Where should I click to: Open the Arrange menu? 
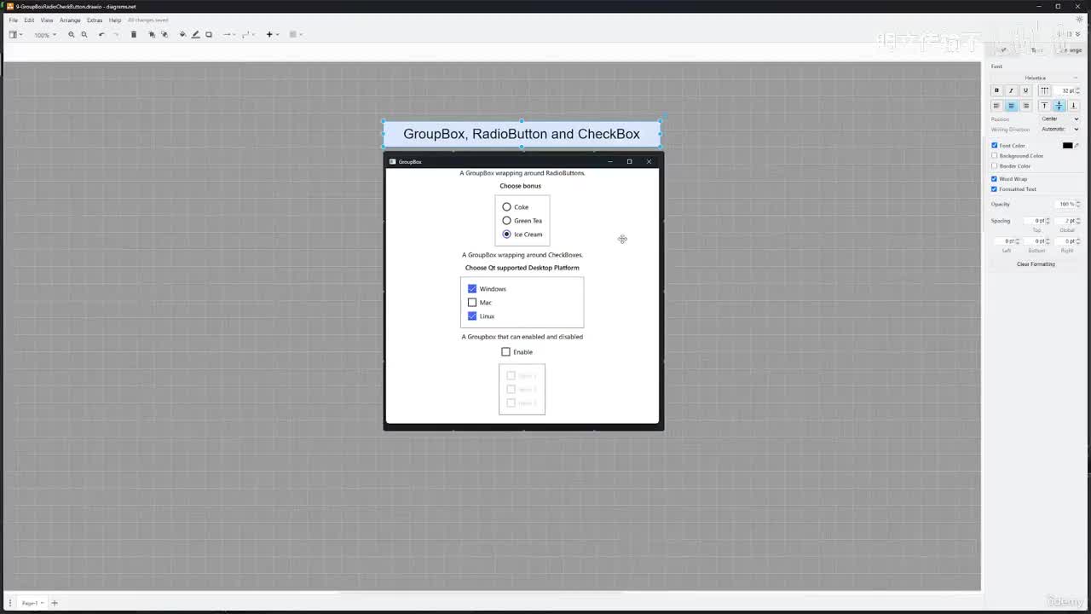pos(70,20)
